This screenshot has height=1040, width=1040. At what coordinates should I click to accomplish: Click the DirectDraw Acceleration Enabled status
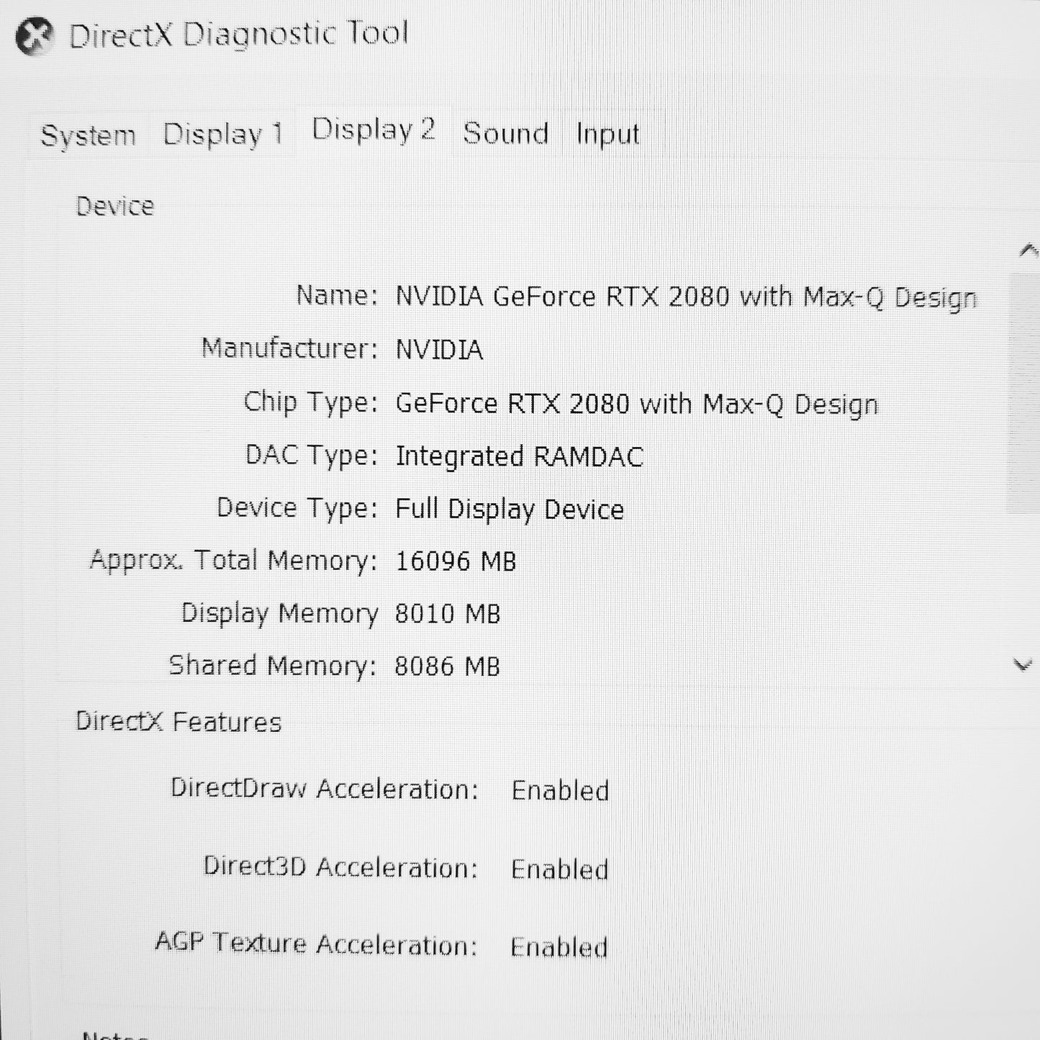560,791
